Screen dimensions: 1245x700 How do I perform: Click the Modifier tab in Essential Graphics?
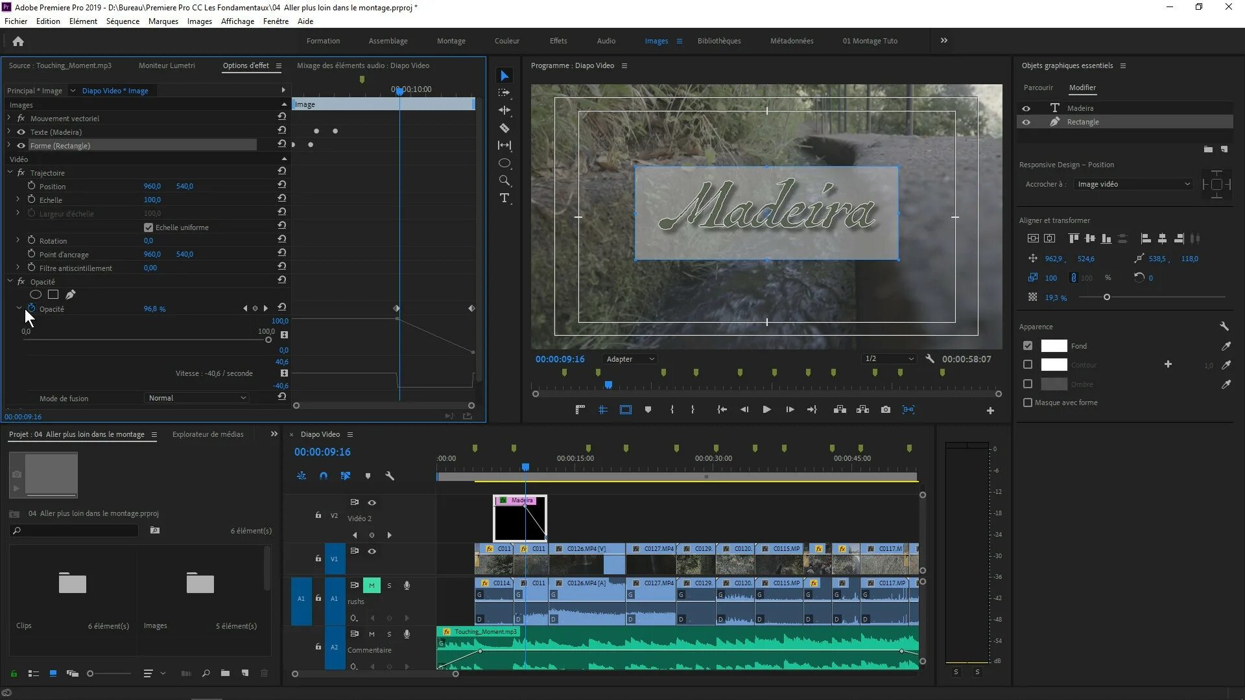[x=1082, y=86]
